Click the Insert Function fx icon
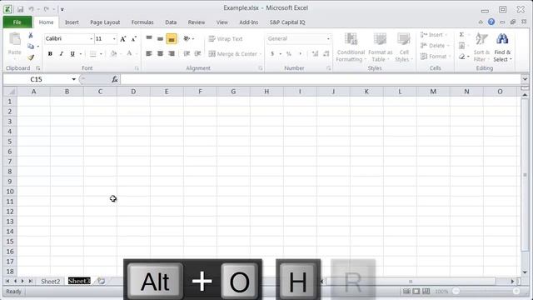Viewport: 533px width, 300px height. [115, 79]
